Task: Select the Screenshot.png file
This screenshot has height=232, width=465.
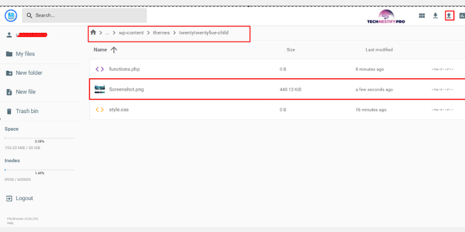Action: click(x=277, y=89)
